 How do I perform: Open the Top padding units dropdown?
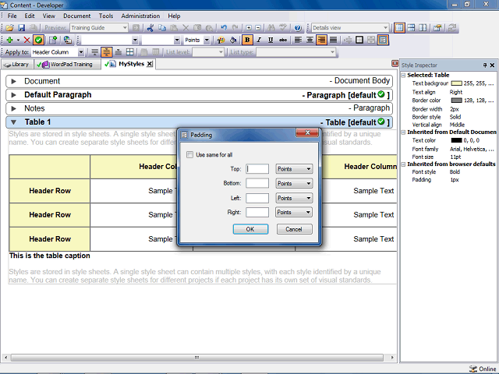[x=294, y=169]
